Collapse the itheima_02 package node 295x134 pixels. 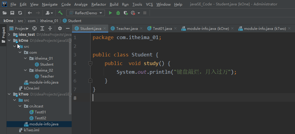pos(25,70)
